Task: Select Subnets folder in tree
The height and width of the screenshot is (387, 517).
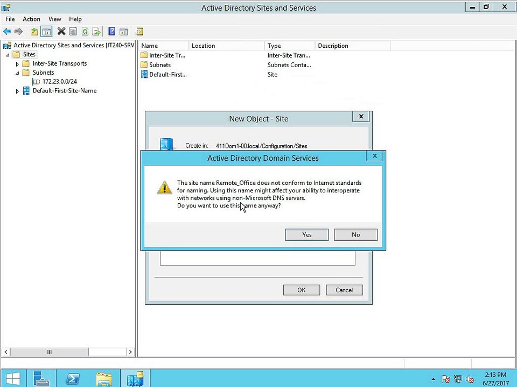Action: [x=43, y=73]
